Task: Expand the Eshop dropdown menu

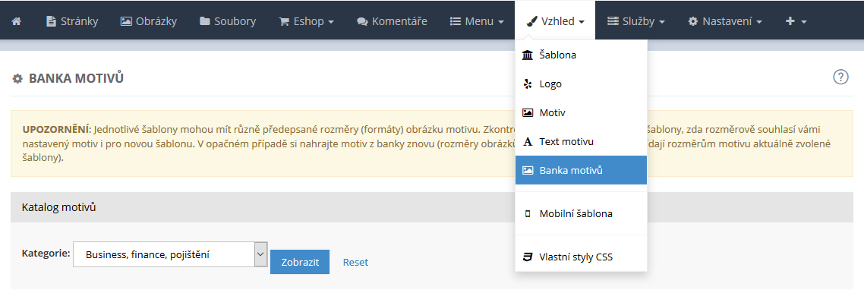Action: pyautogui.click(x=307, y=21)
